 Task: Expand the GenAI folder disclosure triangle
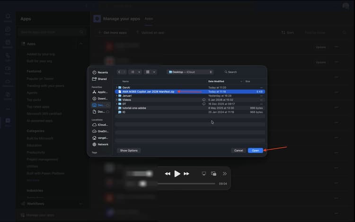(116, 87)
